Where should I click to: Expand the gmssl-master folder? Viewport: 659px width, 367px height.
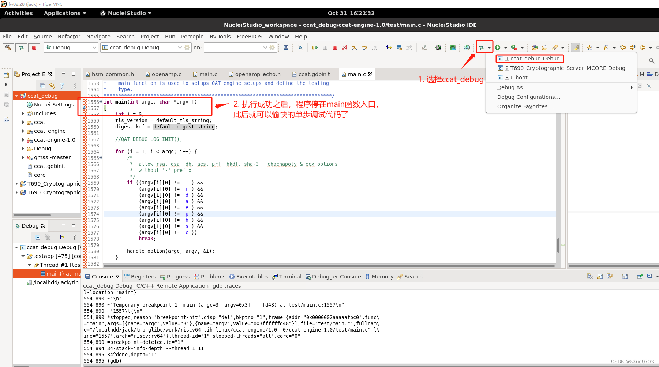[x=23, y=157]
